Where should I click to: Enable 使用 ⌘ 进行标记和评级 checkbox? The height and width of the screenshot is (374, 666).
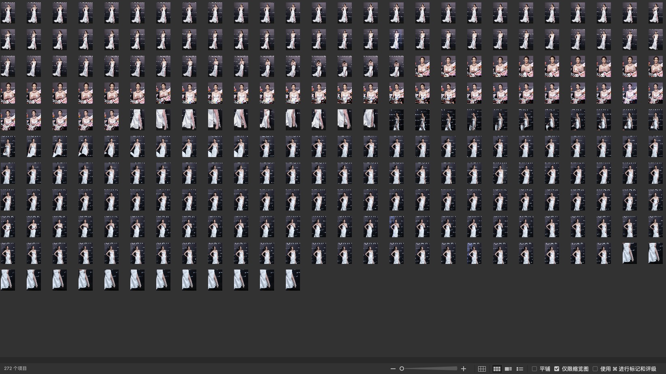click(x=595, y=369)
